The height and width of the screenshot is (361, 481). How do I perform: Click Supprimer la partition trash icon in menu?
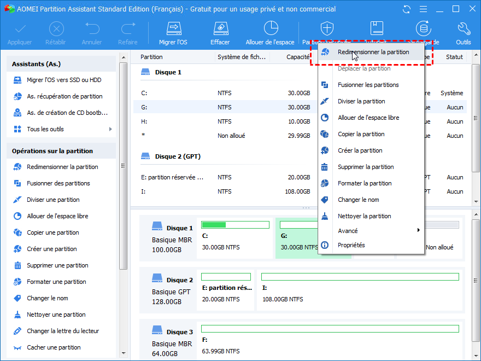(325, 167)
